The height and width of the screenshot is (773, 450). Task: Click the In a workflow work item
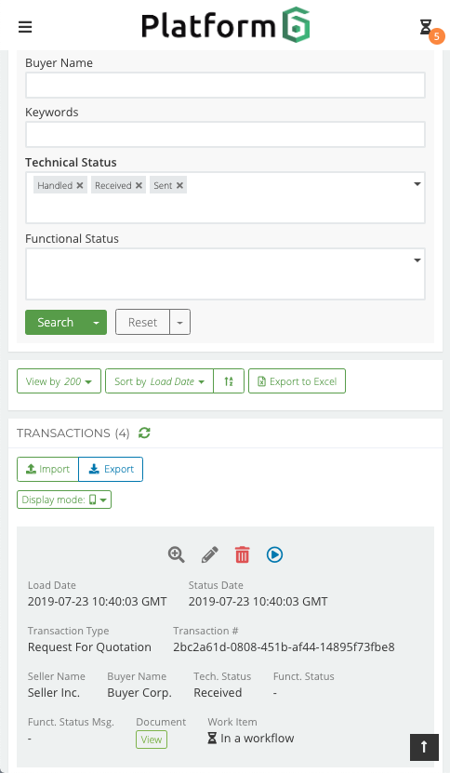point(251,738)
